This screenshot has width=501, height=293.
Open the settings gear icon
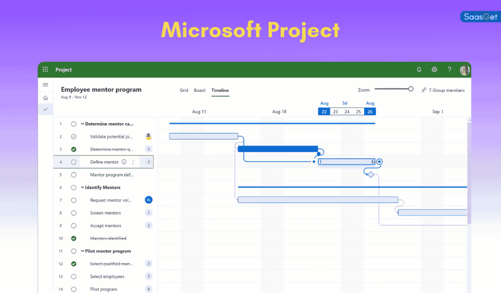click(x=434, y=69)
